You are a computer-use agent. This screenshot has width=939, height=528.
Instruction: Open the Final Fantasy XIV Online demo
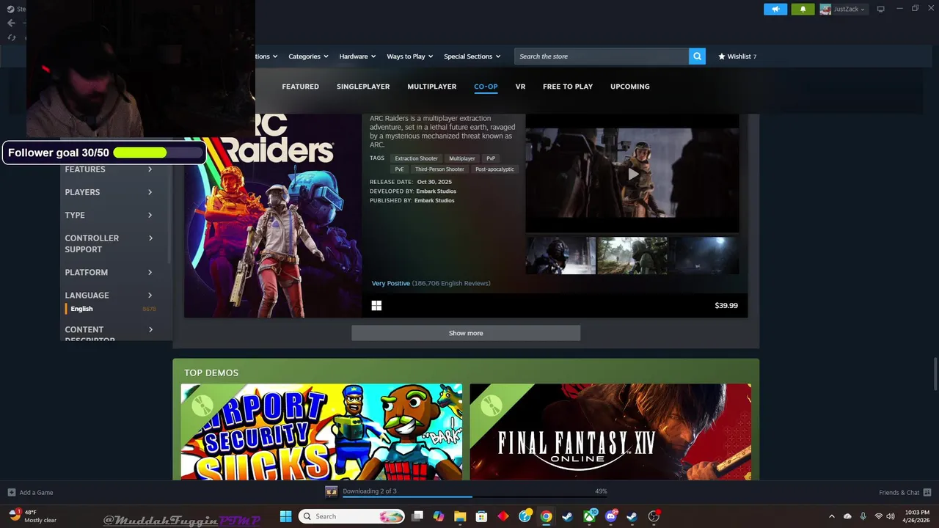pyautogui.click(x=610, y=432)
